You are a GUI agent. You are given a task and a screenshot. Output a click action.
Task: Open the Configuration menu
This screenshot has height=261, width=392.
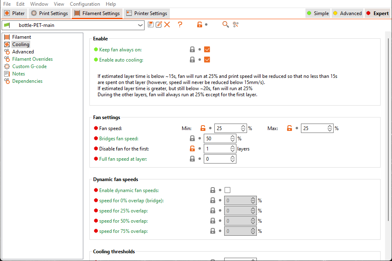(x=85, y=4)
